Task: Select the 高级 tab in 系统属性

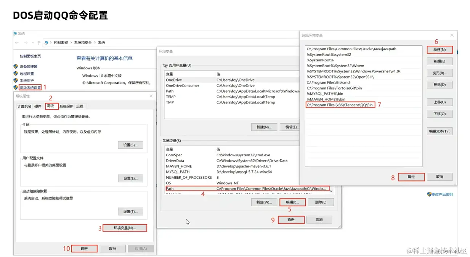Action: tap(51, 106)
